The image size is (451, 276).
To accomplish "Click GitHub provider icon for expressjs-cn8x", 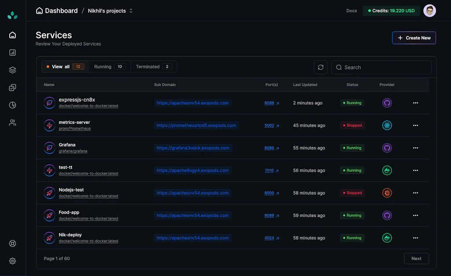I will point(387,103).
